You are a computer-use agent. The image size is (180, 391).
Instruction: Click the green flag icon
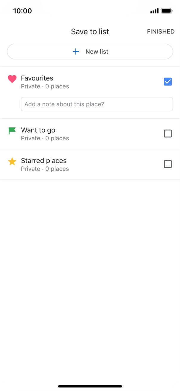point(12,131)
